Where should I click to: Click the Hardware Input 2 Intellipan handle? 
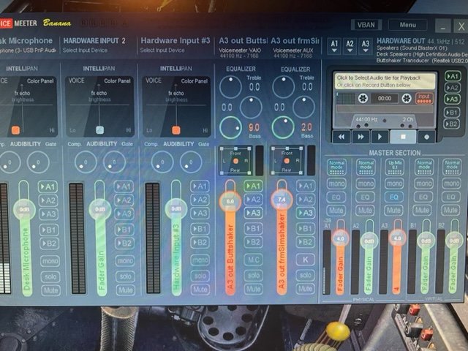pyautogui.click(x=99, y=130)
